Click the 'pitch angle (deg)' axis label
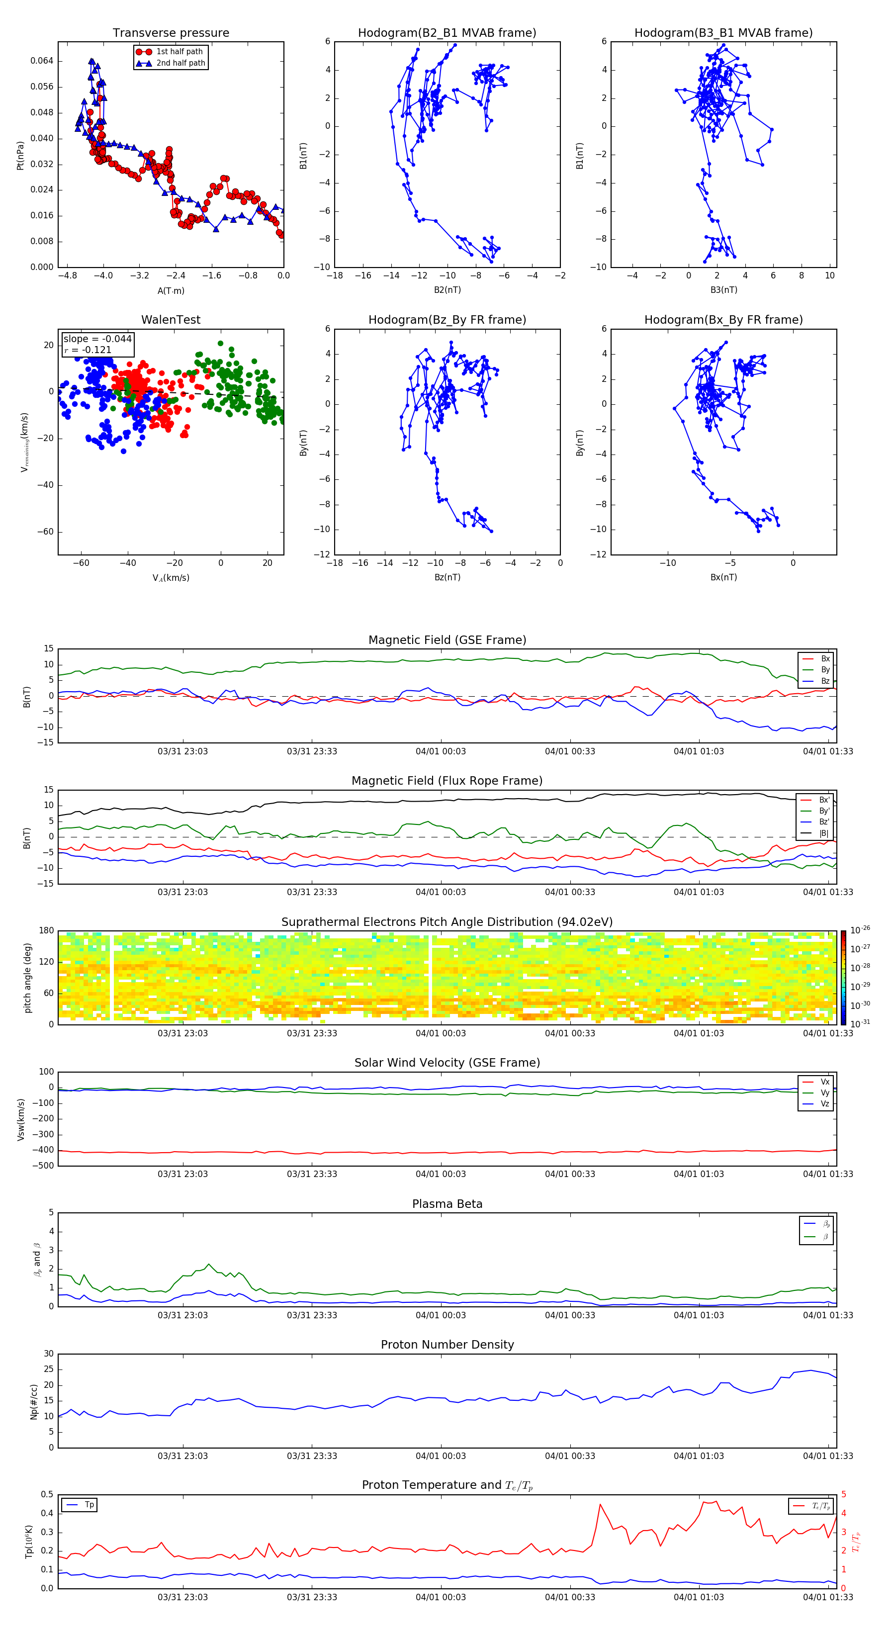Viewport: 895px width, 1641px height. coord(27,978)
